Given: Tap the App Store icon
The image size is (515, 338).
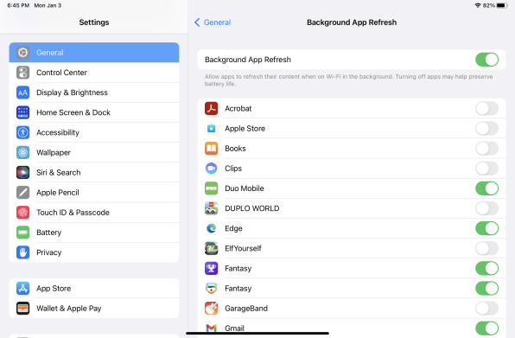Looking at the screenshot, I should point(23,289).
